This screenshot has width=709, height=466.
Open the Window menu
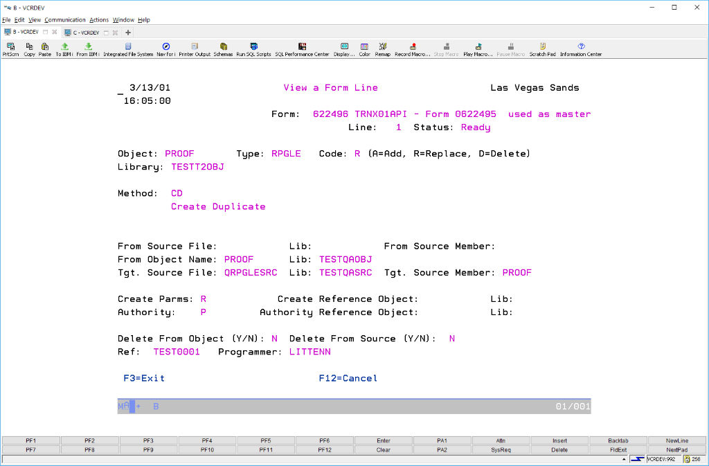coord(123,20)
